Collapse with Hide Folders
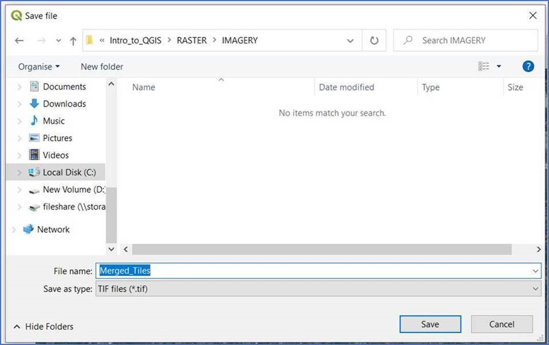 [x=44, y=327]
